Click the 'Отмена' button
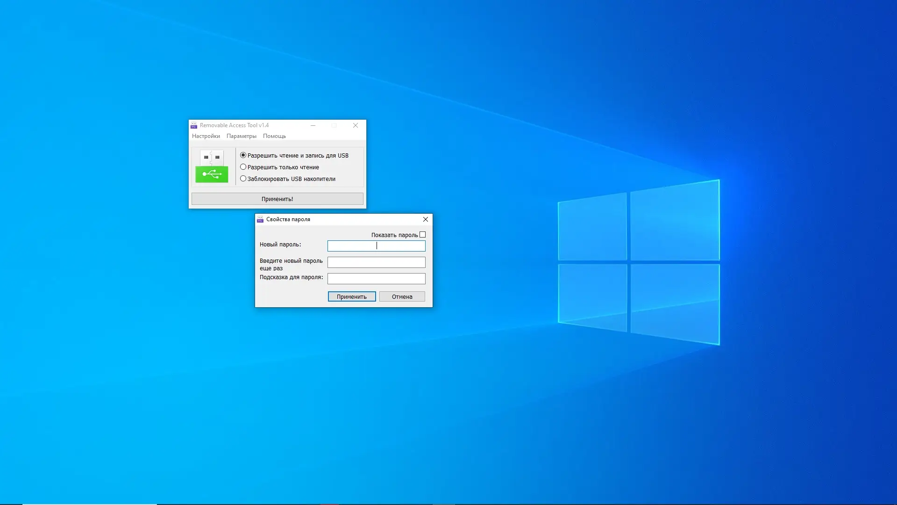897x505 pixels. click(x=402, y=296)
